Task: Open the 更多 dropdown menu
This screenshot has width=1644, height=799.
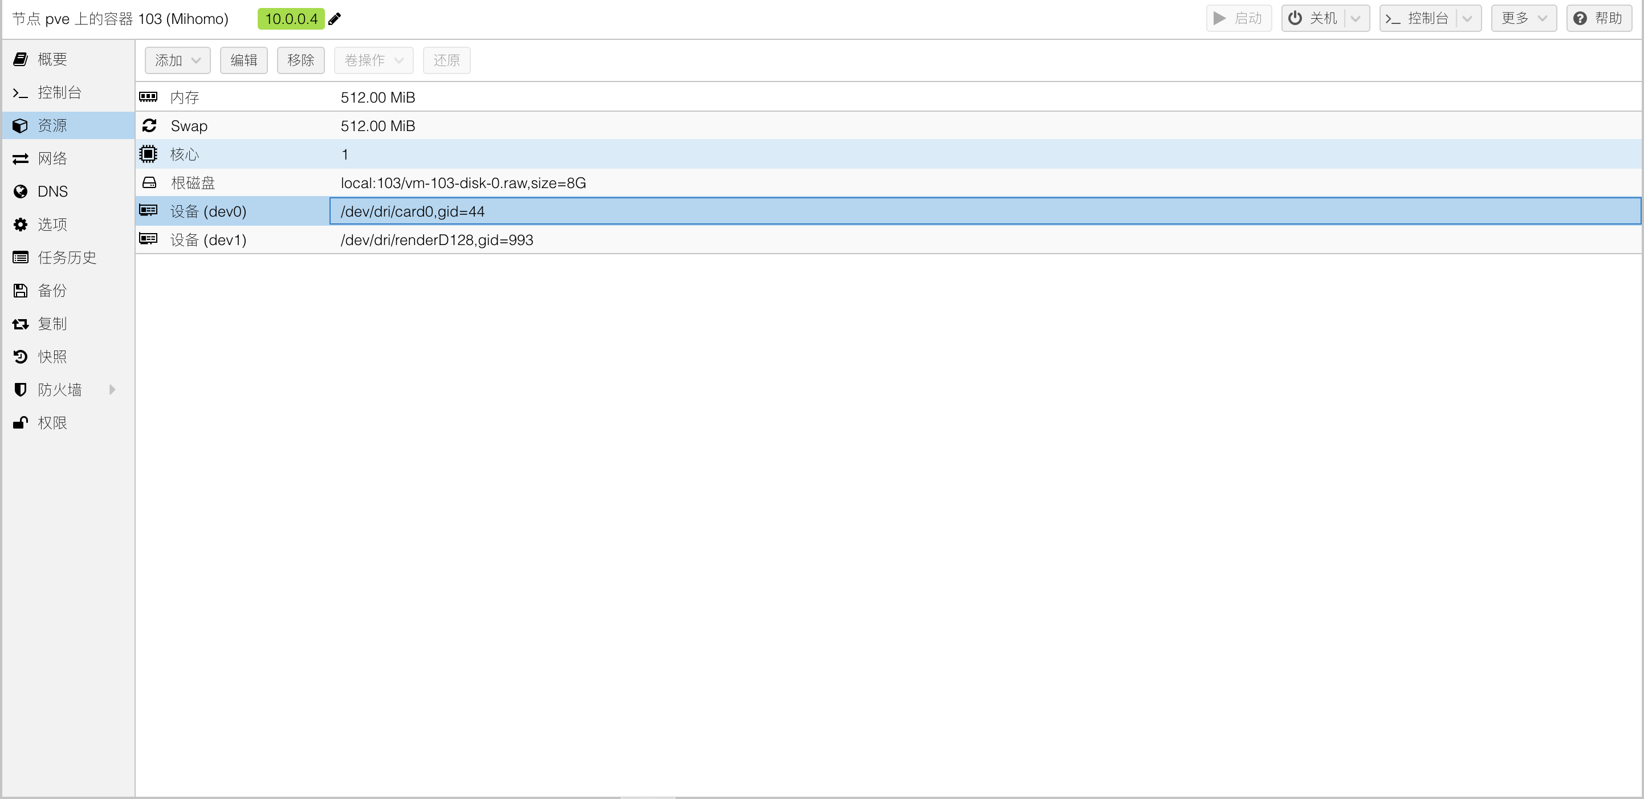Action: coord(1523,18)
